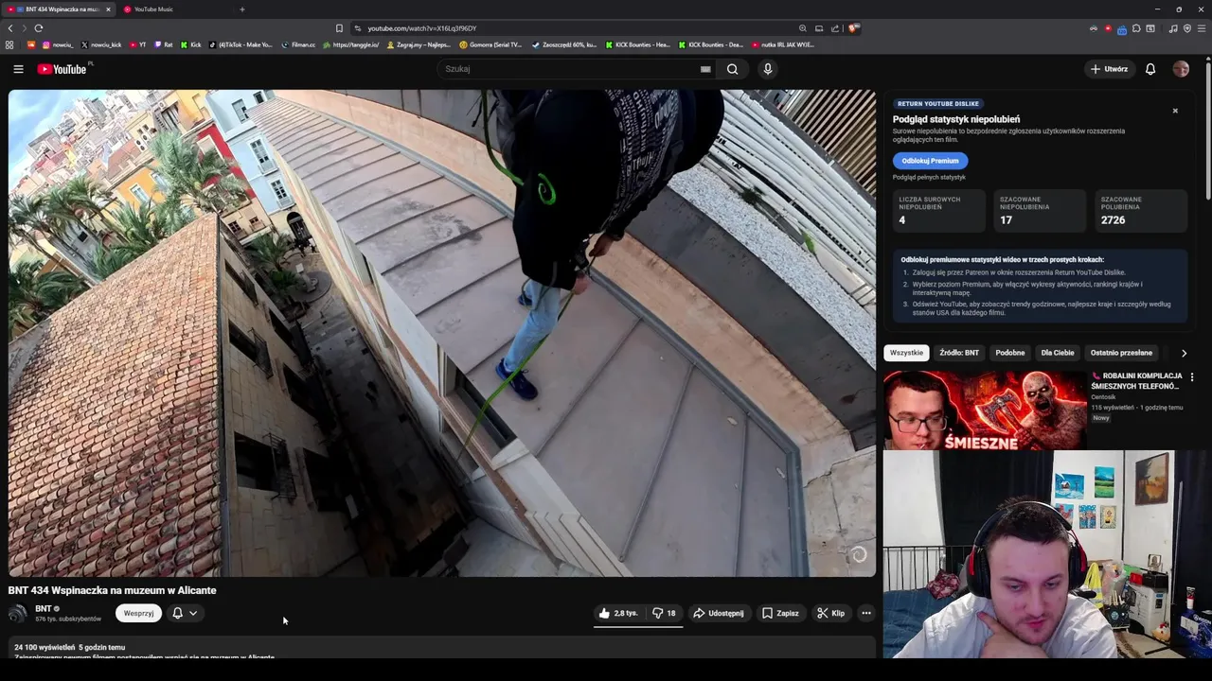Open the account avatar menu

click(1181, 69)
